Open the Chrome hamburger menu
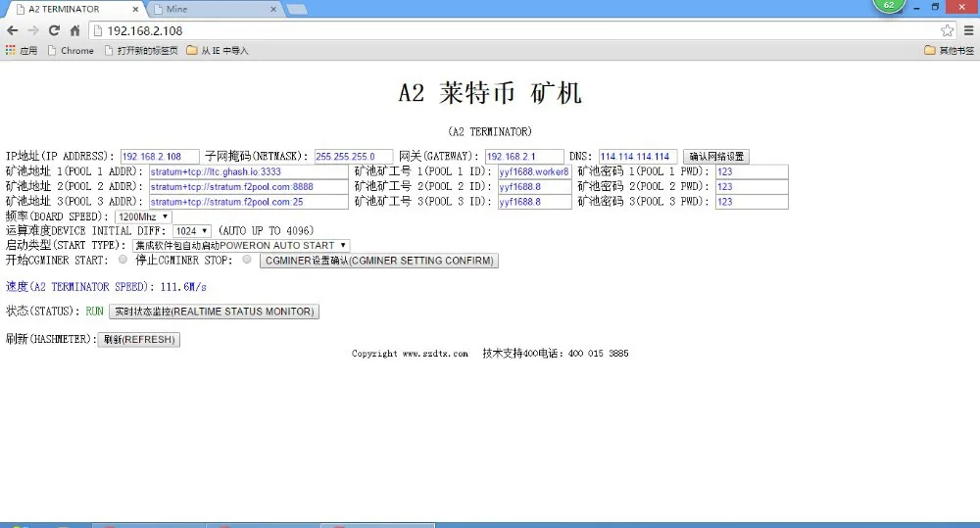This screenshot has height=528, width=980. coord(969,30)
